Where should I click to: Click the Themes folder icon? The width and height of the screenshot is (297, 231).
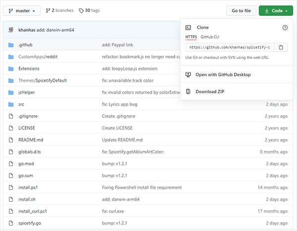11,81
